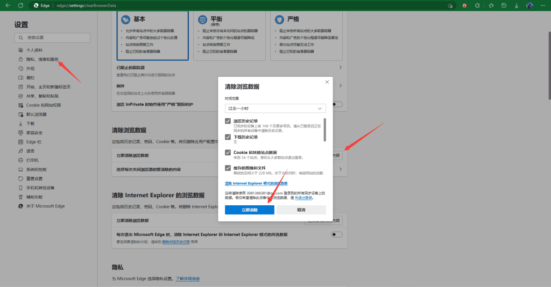Click the browser back arrow
Image resolution: width=551 pixels, height=287 pixels.
[8, 5]
